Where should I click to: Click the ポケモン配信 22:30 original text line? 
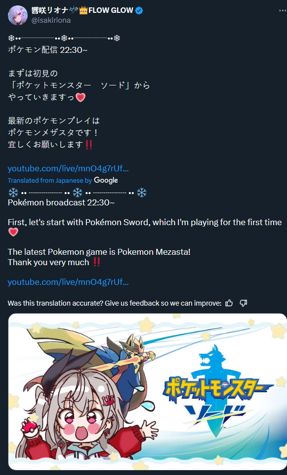tap(47, 50)
